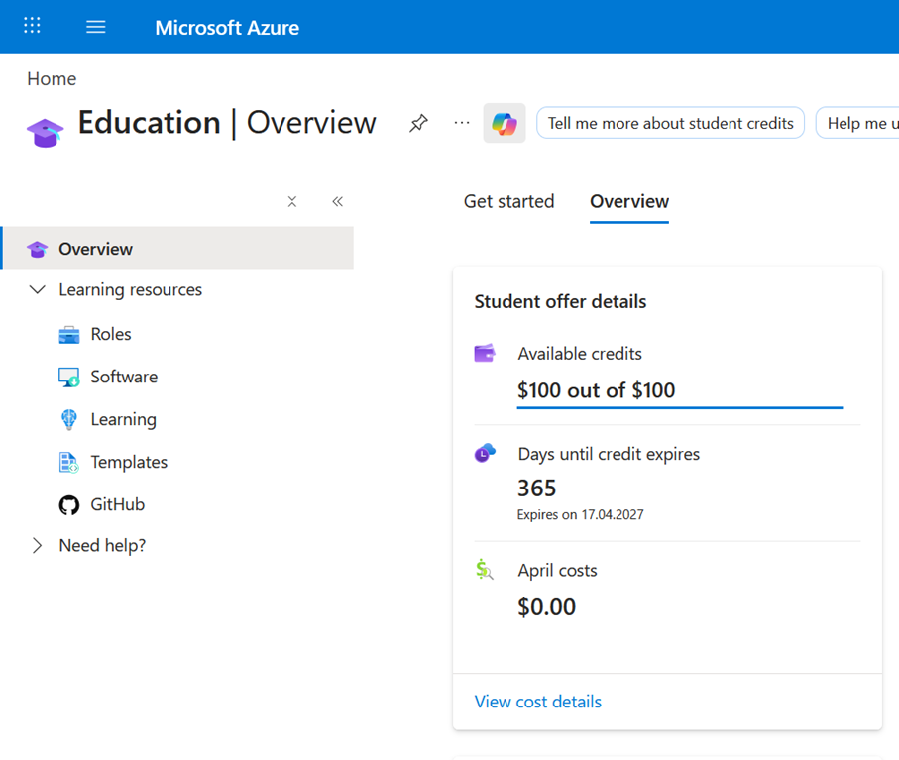Click the Software monitor icon

tap(69, 378)
